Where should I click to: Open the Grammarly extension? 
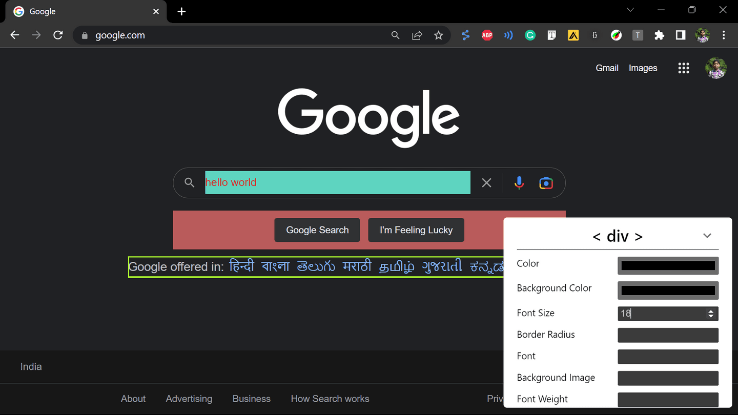530,35
